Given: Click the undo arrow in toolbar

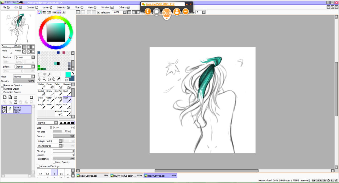Looking at the screenshot, I should (78, 12).
